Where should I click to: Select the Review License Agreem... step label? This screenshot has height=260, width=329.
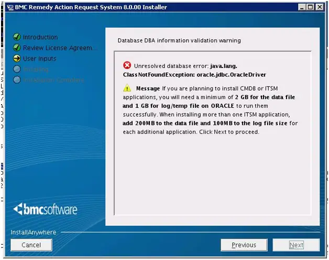tap(60, 48)
